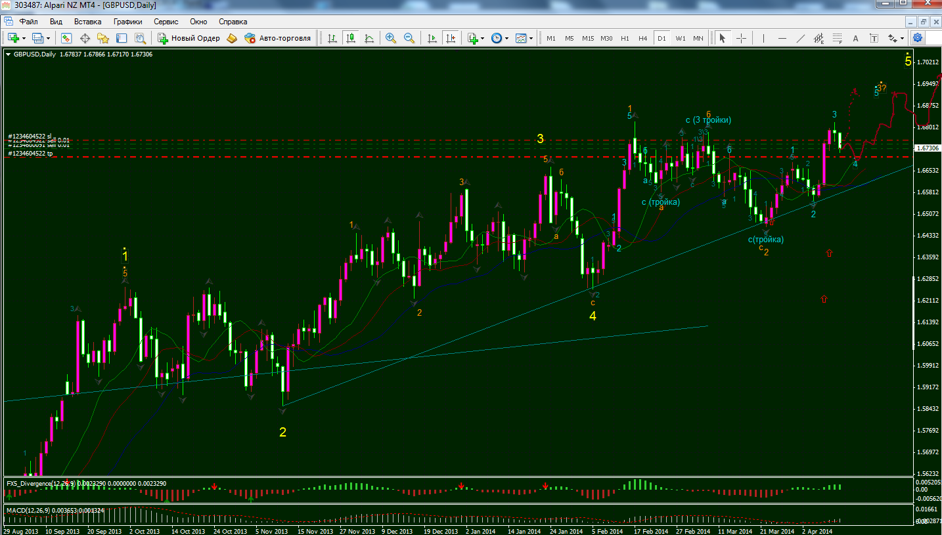Viewport: 942px width, 535px height.
Task: Zoom in on the chart
Action: [391, 38]
